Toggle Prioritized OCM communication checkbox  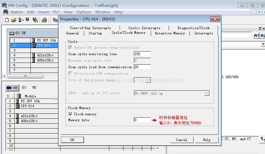click(70, 73)
